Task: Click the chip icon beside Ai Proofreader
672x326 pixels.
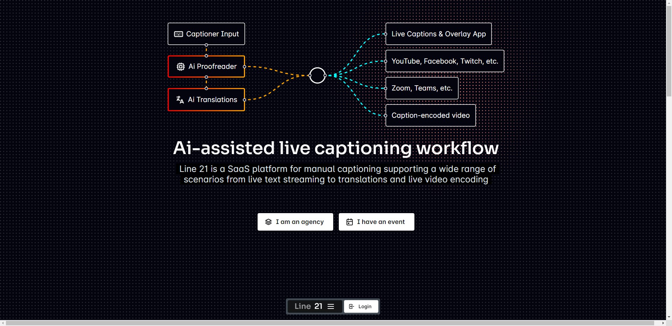Action: point(181,67)
